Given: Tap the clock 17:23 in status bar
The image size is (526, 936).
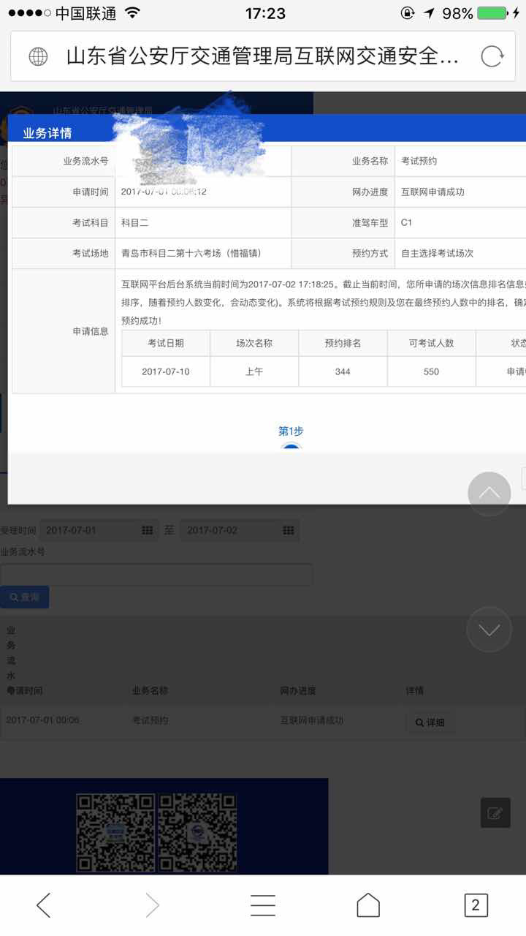Looking at the screenshot, I should coord(265,13).
